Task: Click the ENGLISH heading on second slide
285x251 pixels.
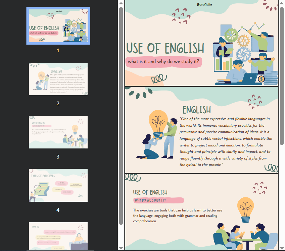Action: click(197, 110)
